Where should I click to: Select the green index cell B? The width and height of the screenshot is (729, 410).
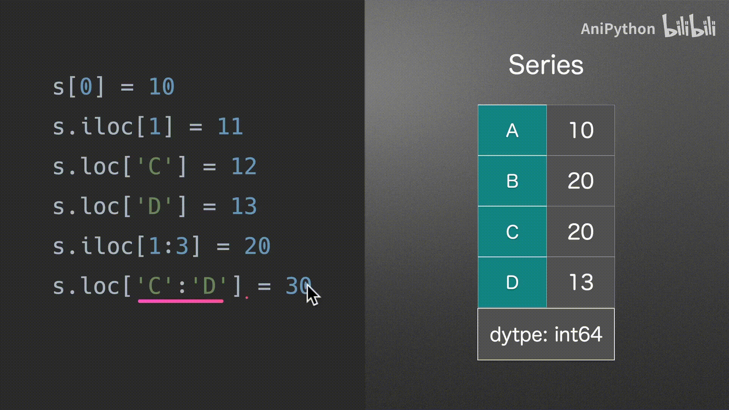click(x=512, y=181)
